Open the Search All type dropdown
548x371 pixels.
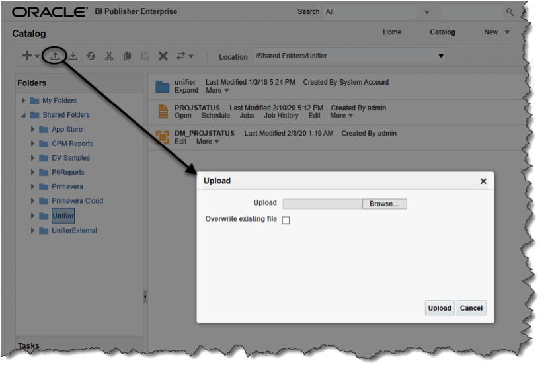[427, 13]
